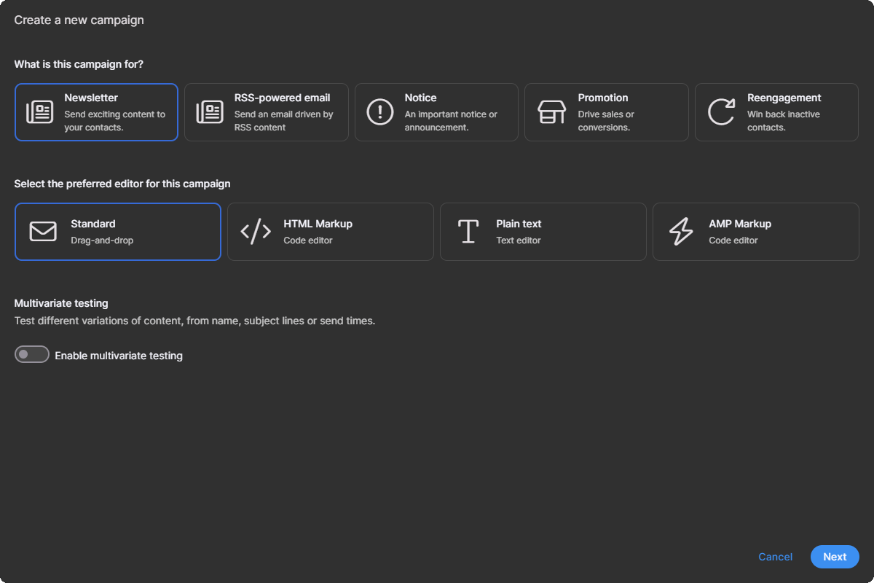Select the Standard drag-and-drop editor

pyautogui.click(x=118, y=231)
